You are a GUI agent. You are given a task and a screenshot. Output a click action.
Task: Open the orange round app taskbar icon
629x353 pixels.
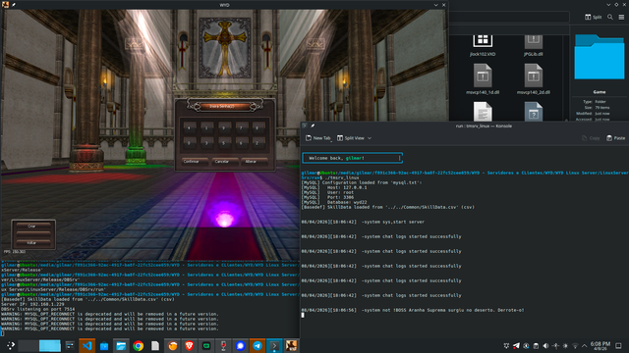[173, 346]
